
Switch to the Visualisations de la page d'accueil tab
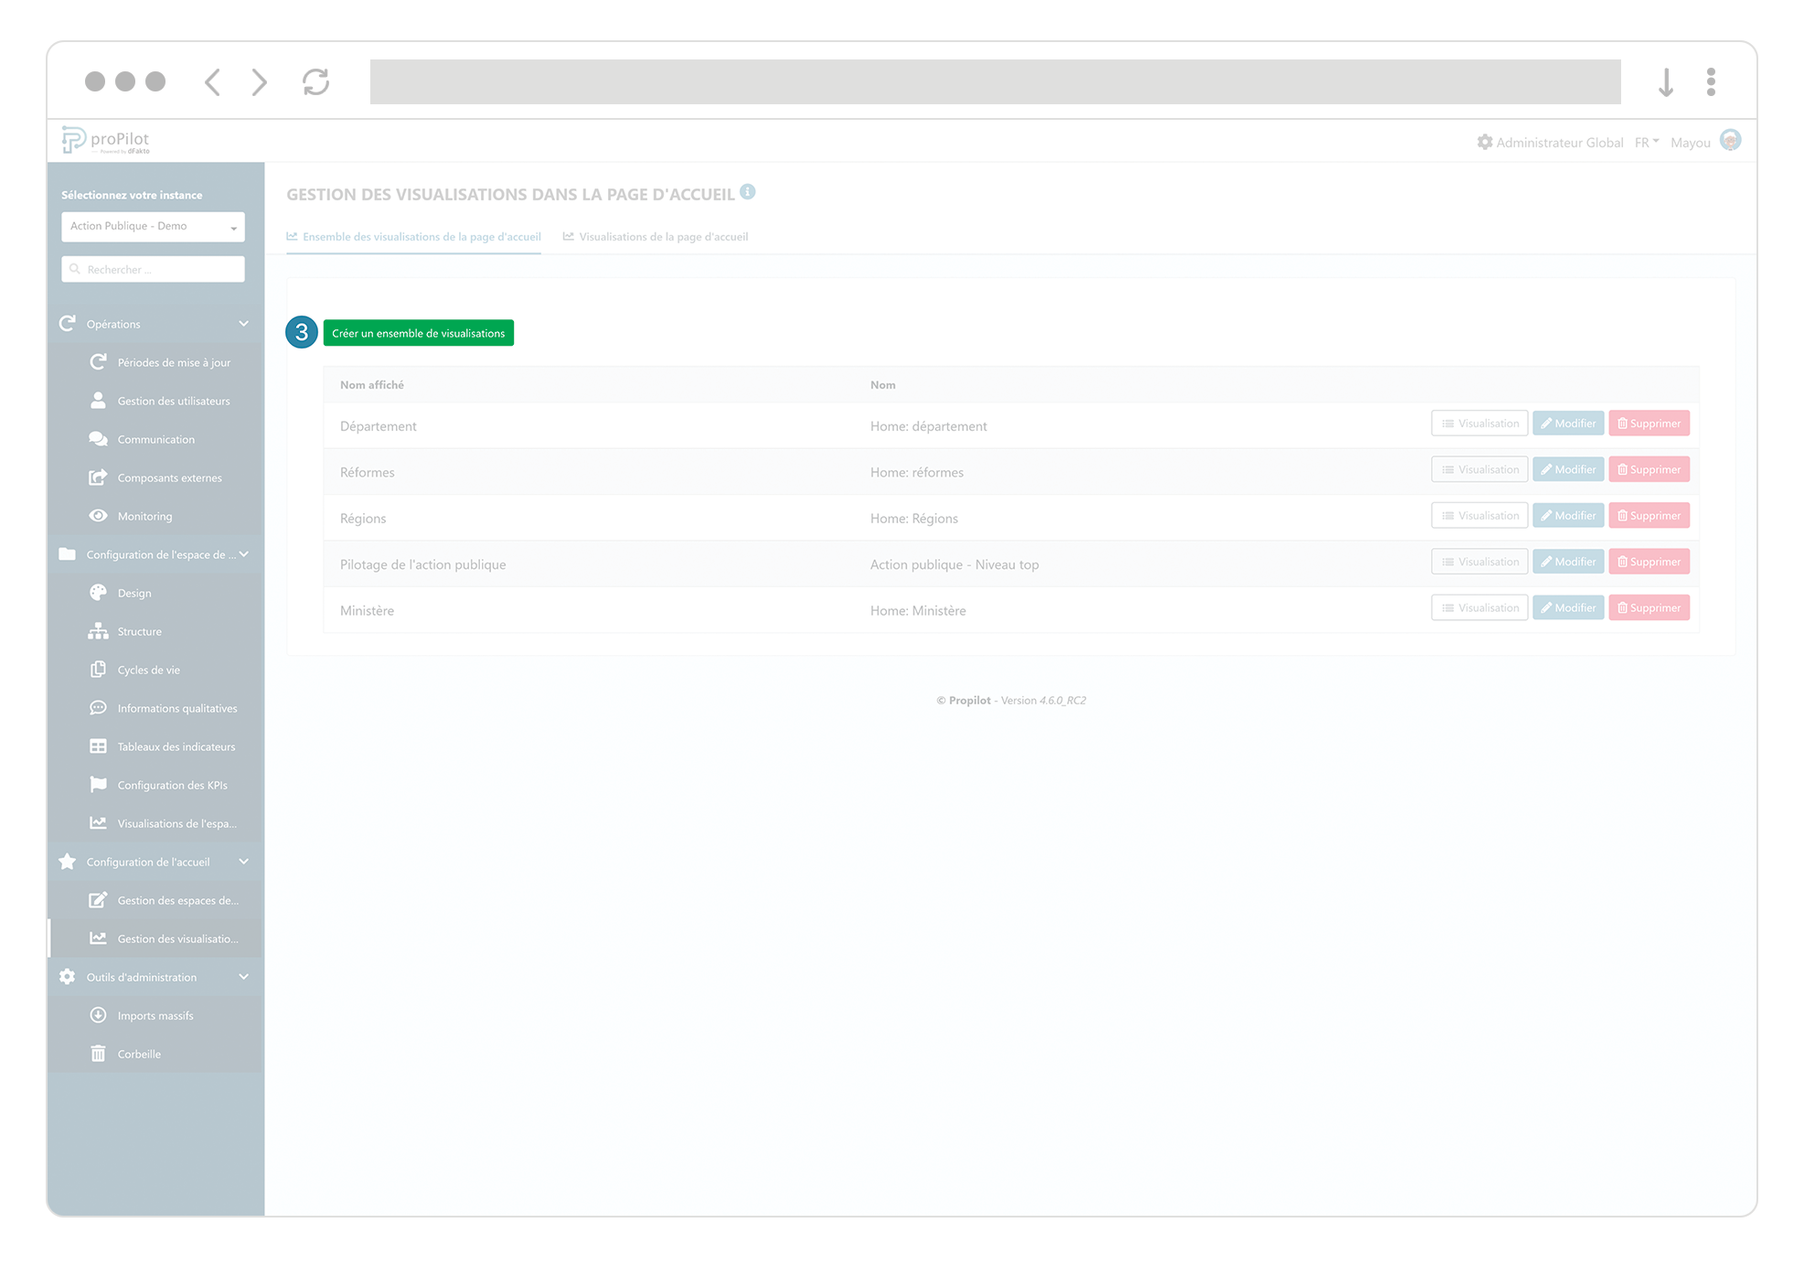point(656,237)
